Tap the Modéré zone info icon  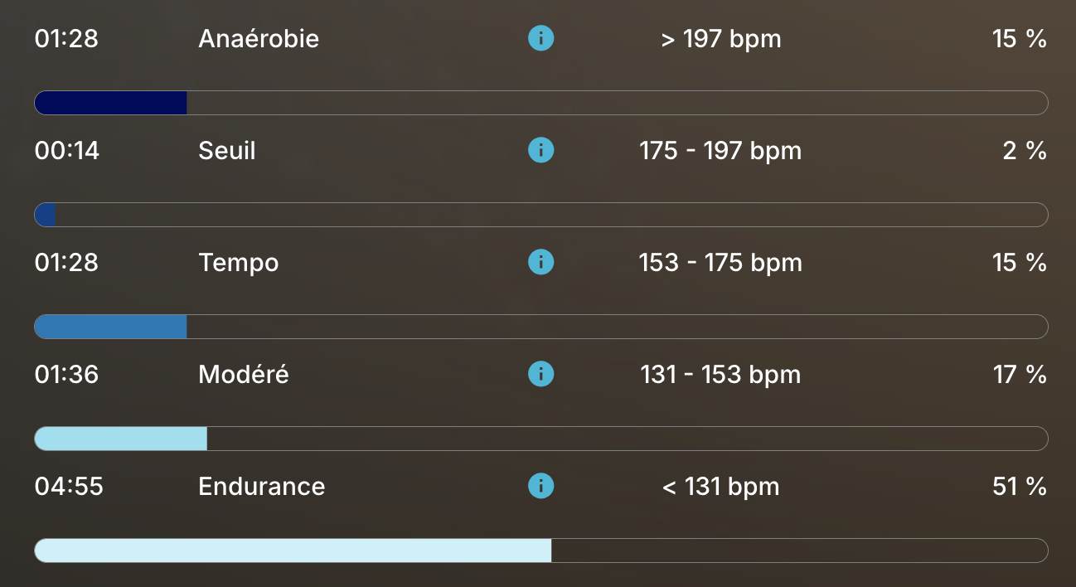click(x=540, y=374)
